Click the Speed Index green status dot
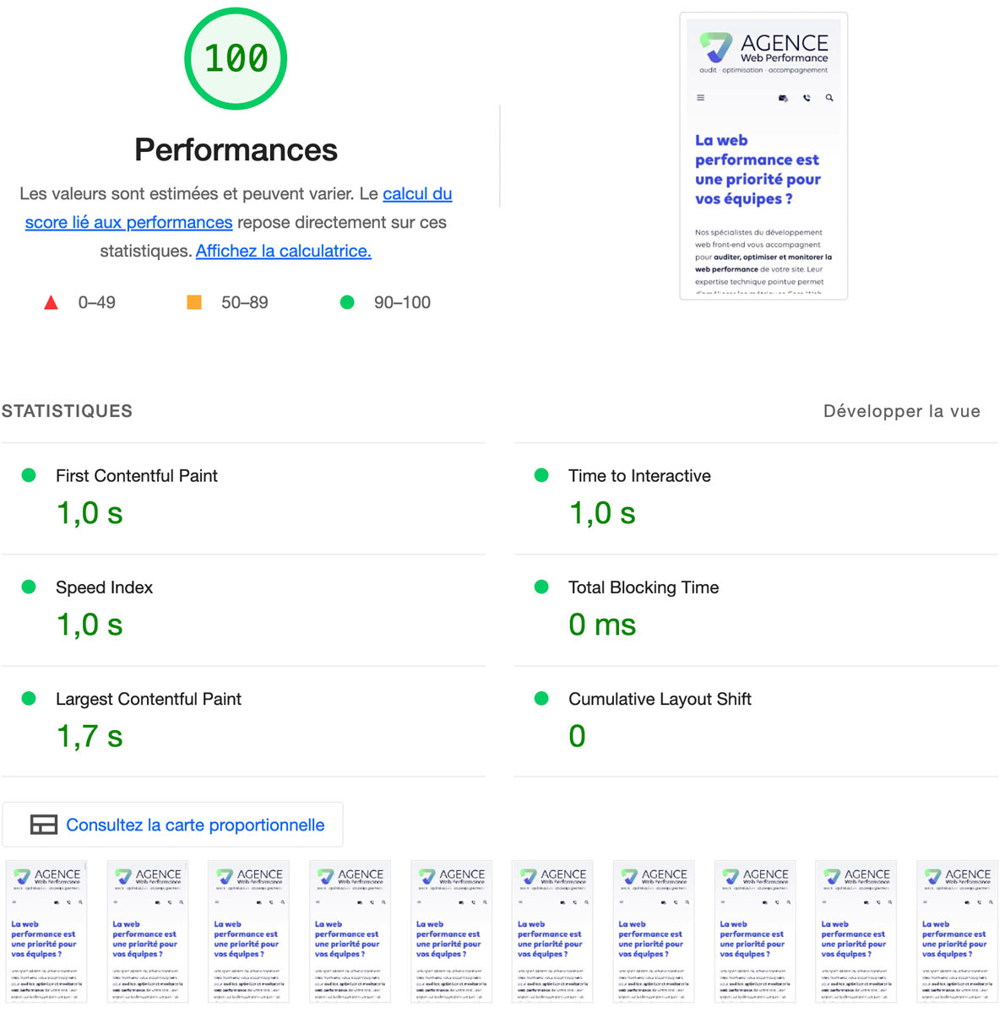The image size is (1005, 1012). tap(29, 587)
